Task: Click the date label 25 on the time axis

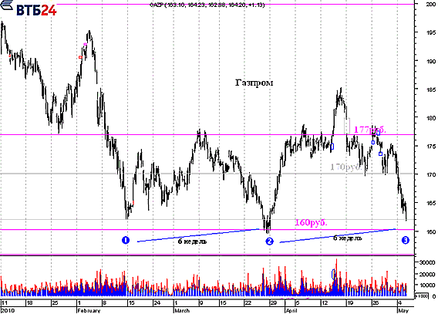Action: point(55,303)
